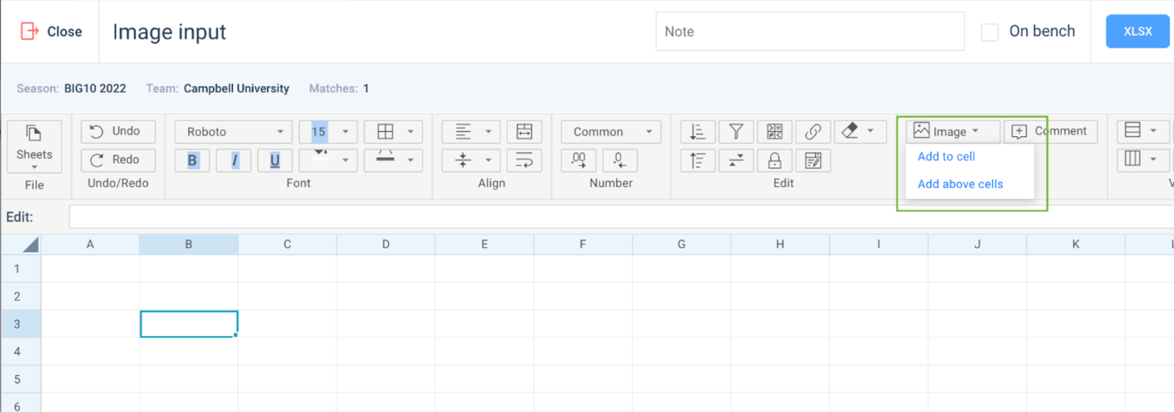
Task: Click the Note input field
Action: [x=810, y=32]
